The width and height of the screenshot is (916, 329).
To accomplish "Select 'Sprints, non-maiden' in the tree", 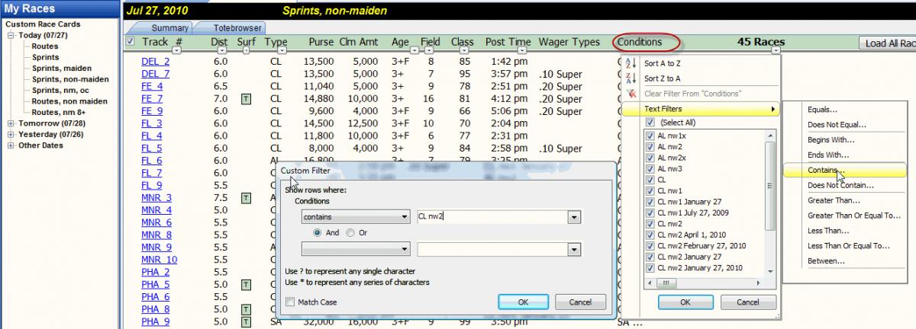I will (69, 79).
